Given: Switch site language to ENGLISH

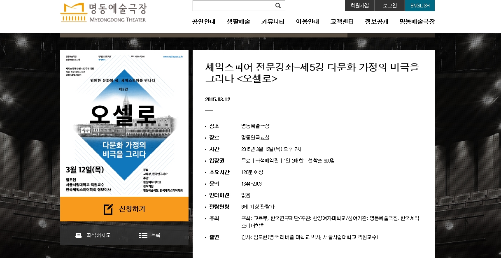Looking at the screenshot, I should pos(419,6).
